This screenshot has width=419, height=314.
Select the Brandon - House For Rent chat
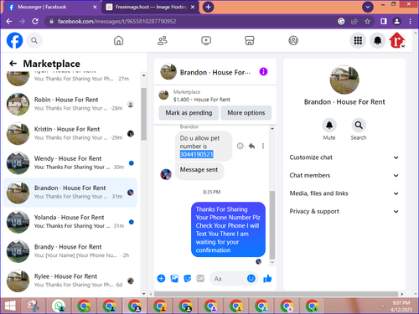[x=70, y=193]
